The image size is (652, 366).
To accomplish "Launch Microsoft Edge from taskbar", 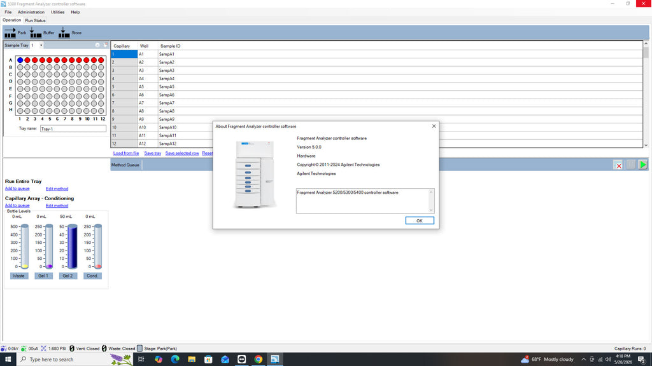I will pos(175,360).
